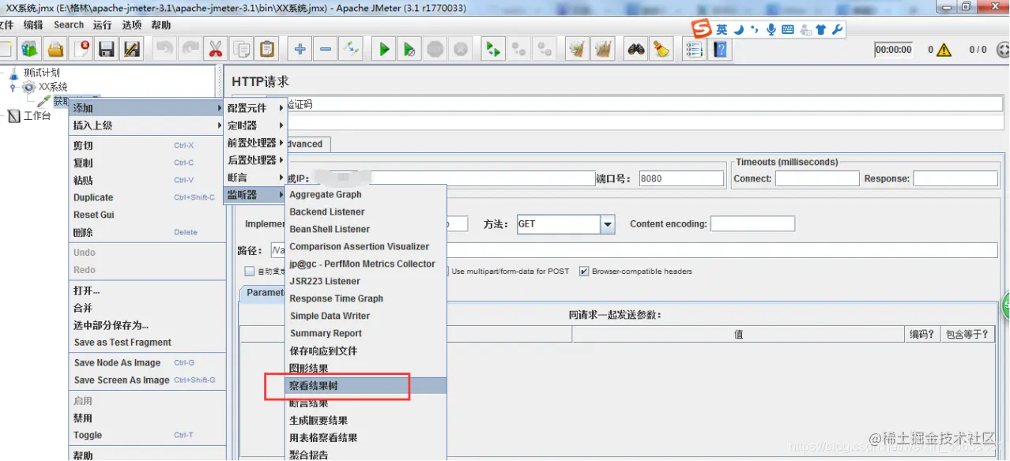Screen dimensions: 1010x461
Task: Open the 选项 menu
Action: [131, 25]
